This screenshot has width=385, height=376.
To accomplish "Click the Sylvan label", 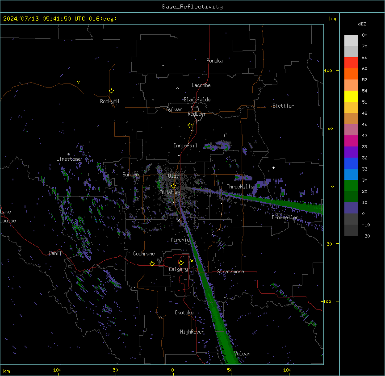I will tap(174, 109).
